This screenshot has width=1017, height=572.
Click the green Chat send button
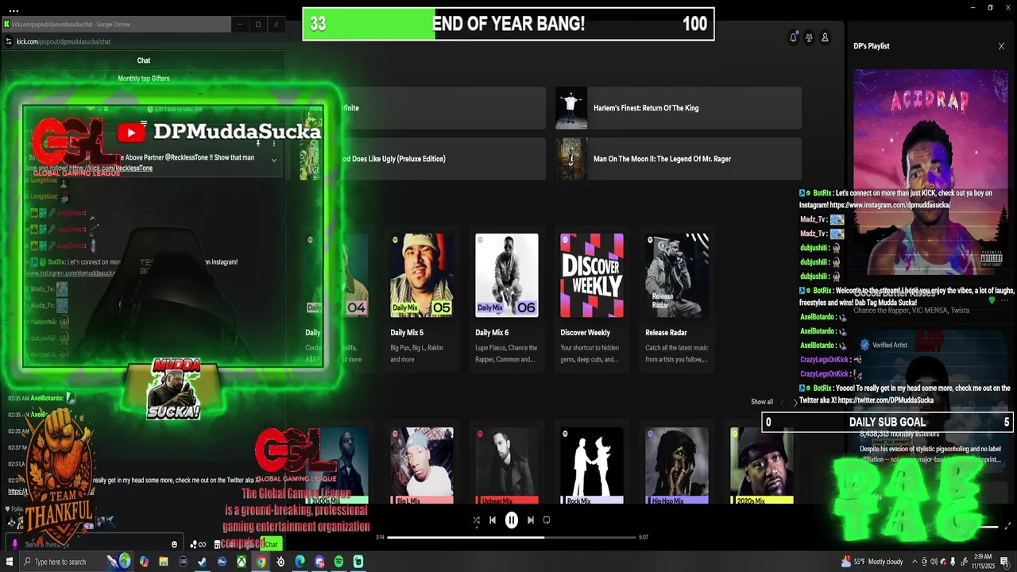click(272, 544)
